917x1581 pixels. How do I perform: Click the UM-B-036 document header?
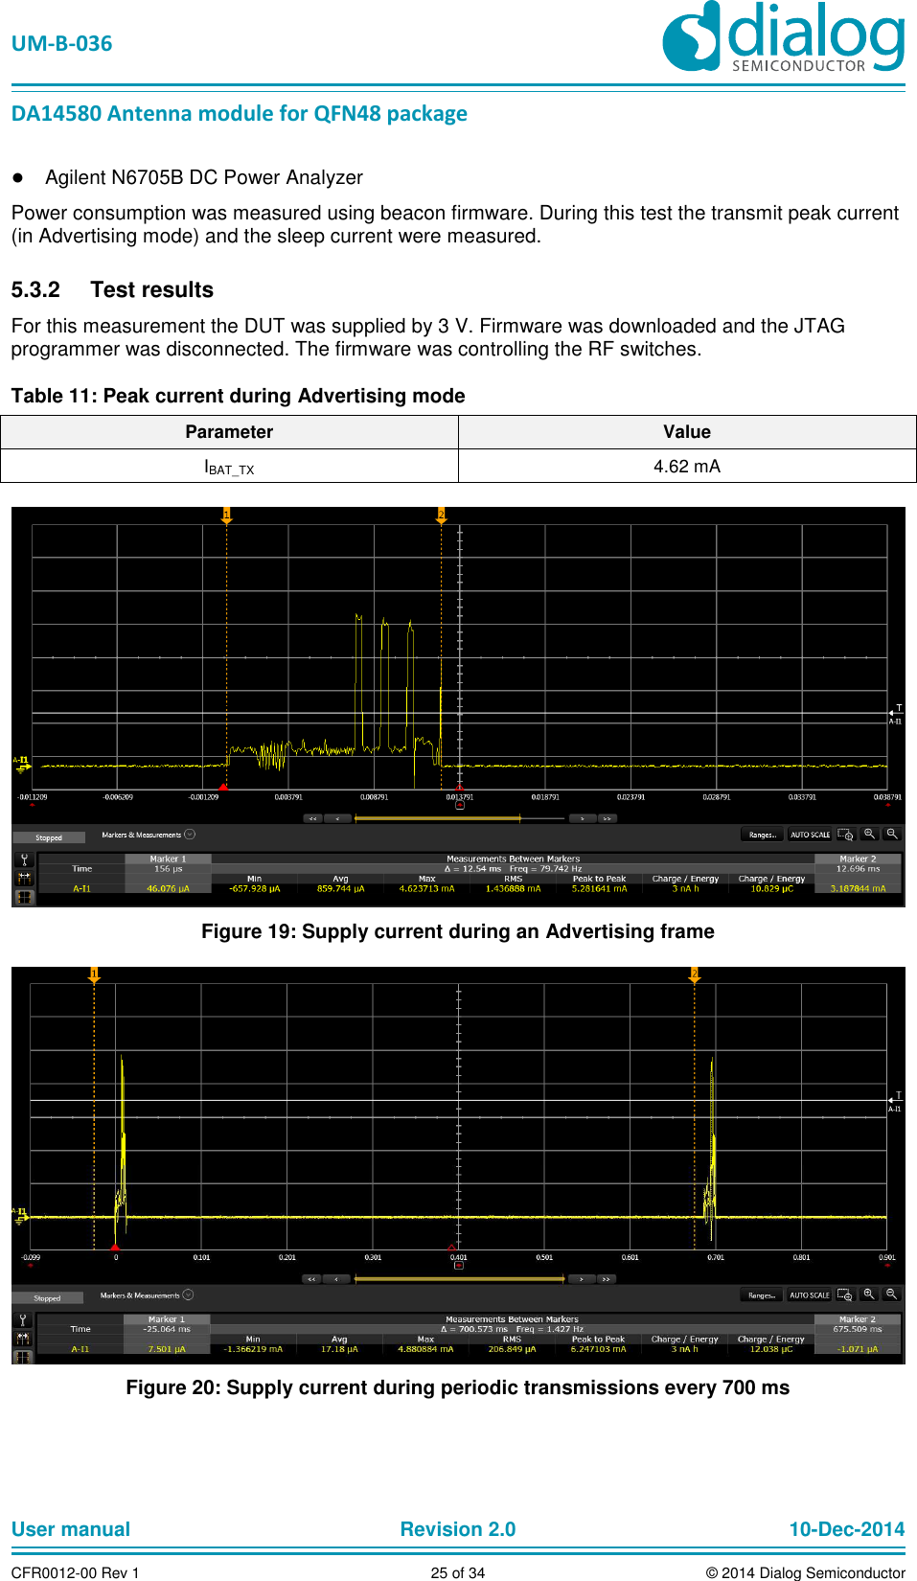tap(61, 44)
